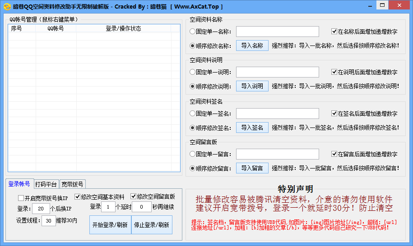Select the 固定单一名称 radio button
Image resolution: width=413 pixels, height=246 pixels.
coord(193,32)
